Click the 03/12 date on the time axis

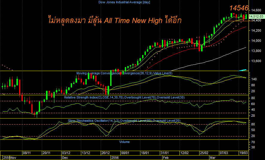tap(66, 153)
